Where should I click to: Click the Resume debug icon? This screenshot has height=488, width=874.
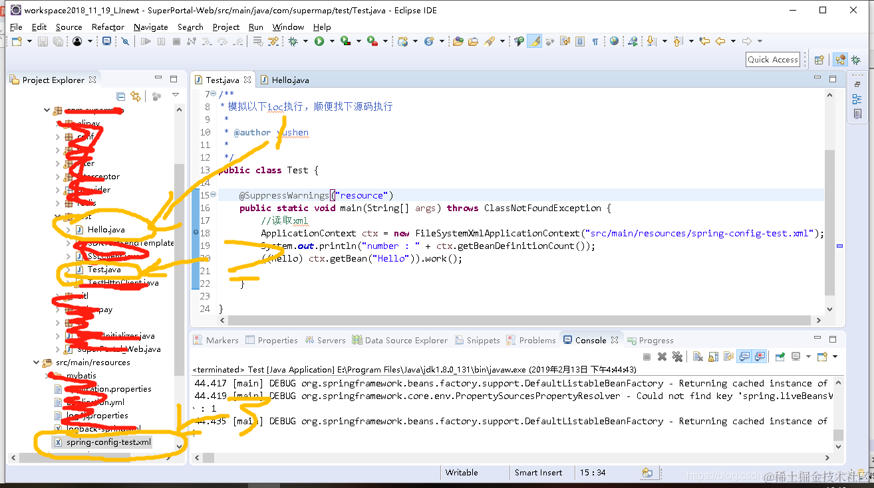146,41
